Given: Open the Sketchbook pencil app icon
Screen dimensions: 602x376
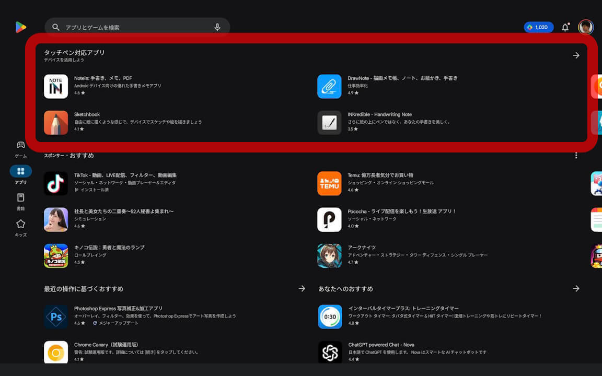Looking at the screenshot, I should pos(56,122).
